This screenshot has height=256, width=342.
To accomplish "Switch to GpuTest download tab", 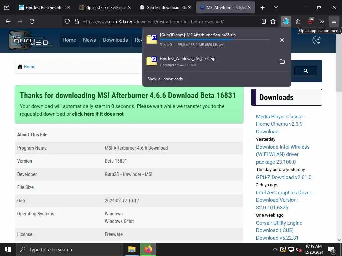I will 165,8.
